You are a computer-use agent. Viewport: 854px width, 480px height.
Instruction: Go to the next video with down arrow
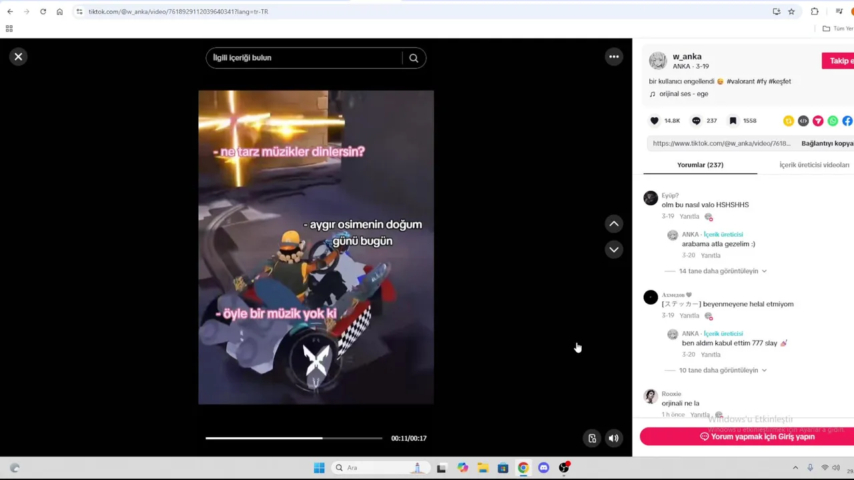(x=614, y=249)
